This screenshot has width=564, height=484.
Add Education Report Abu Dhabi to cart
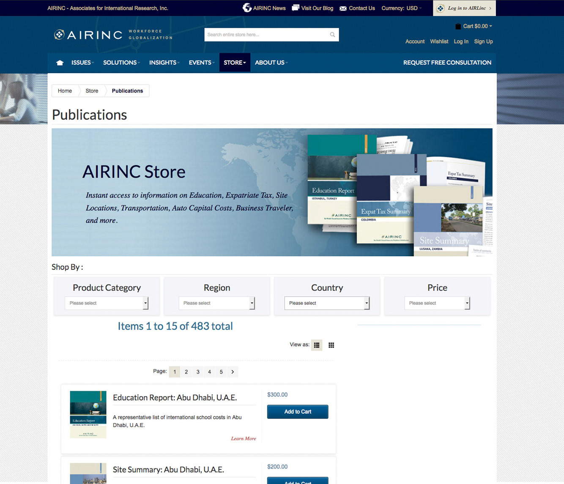tap(298, 412)
